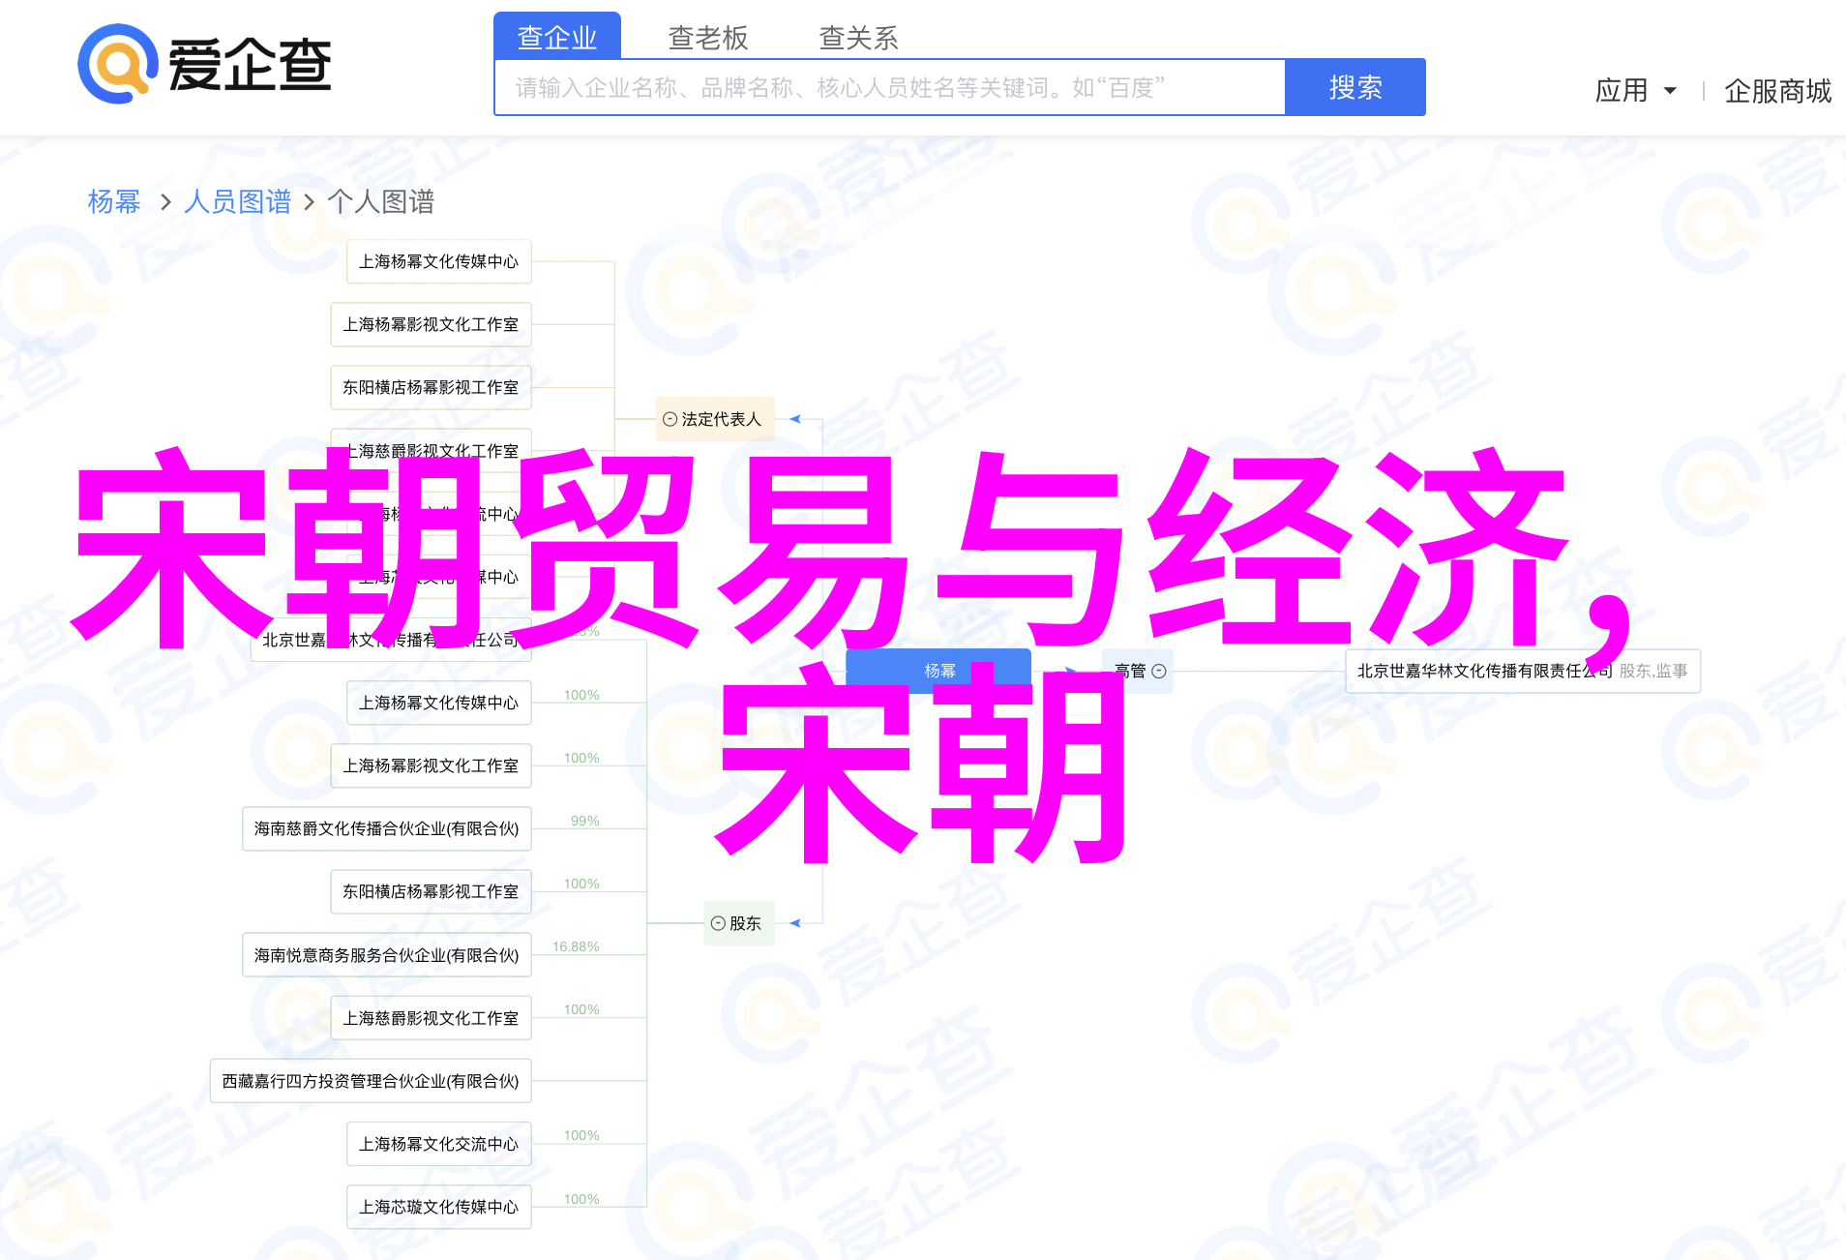The width and height of the screenshot is (1846, 1260).
Task: Click the 16.88% shareholding value
Action: click(576, 946)
